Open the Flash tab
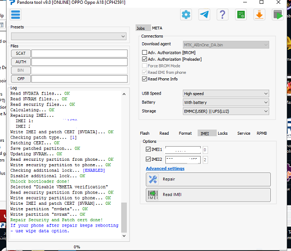The width and height of the screenshot is (291, 251). (x=145, y=133)
